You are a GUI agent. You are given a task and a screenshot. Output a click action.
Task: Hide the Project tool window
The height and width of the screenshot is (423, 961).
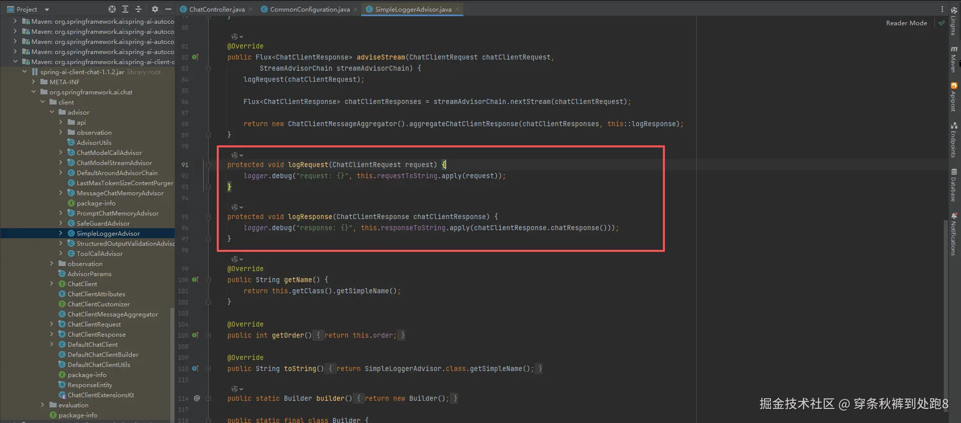(168, 9)
